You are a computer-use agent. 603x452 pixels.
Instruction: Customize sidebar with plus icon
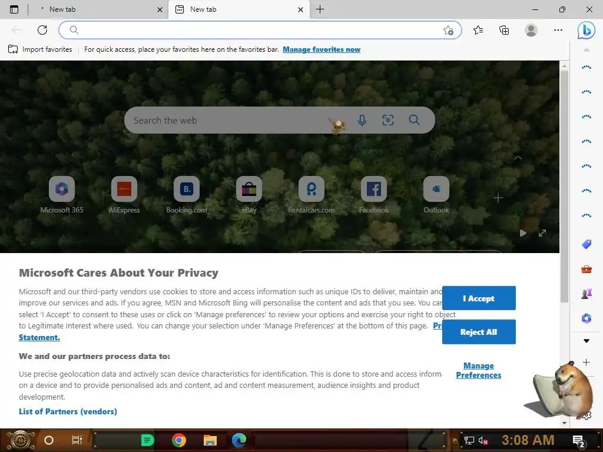tap(586, 362)
